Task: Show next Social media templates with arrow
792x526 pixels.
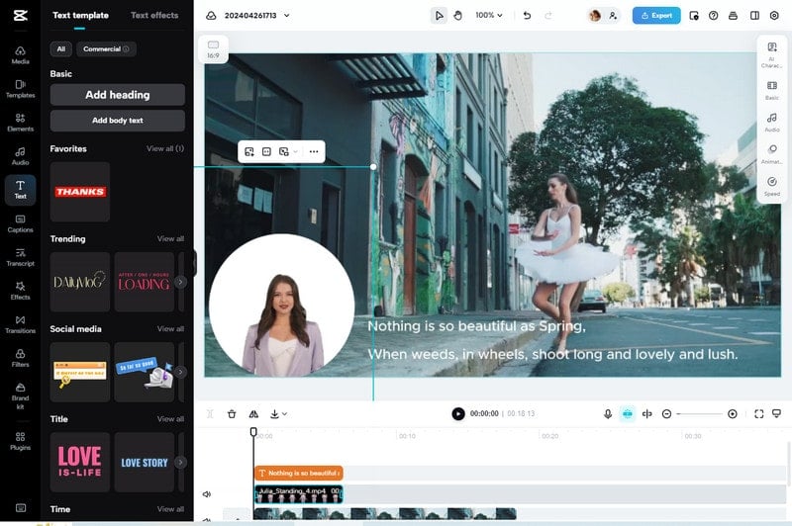Action: tap(180, 372)
